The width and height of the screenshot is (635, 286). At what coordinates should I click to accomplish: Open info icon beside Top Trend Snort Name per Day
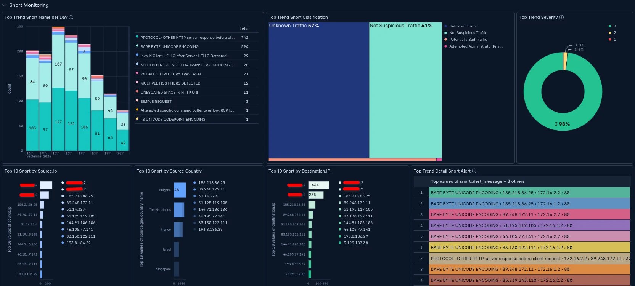[71, 17]
